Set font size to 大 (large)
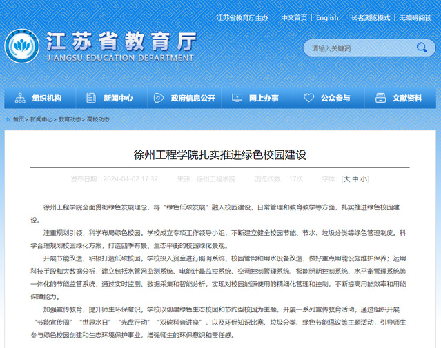 (347, 178)
